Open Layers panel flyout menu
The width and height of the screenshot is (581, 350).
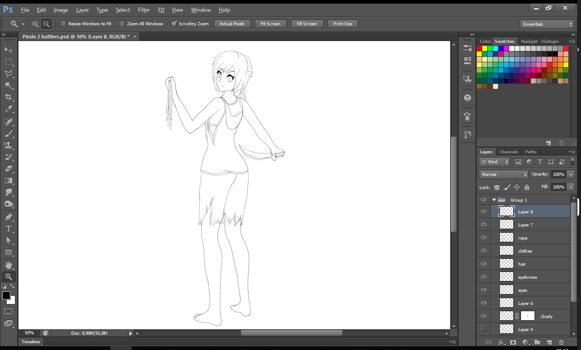(x=572, y=152)
